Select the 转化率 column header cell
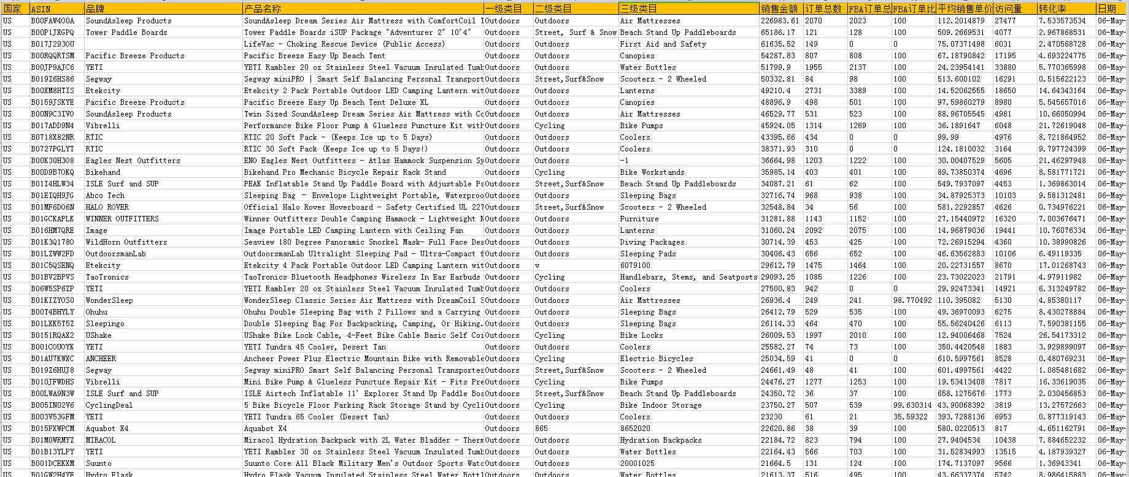The width and height of the screenshot is (1129, 477). click(1066, 9)
